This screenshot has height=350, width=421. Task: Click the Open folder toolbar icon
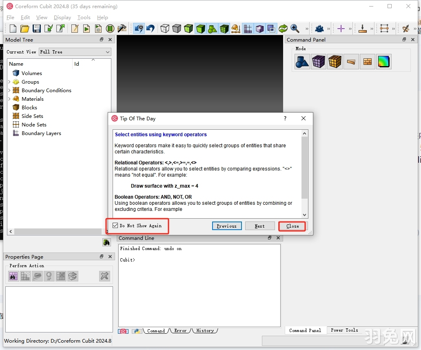pyautogui.click(x=25, y=29)
